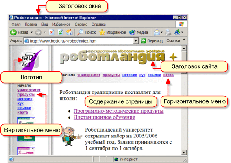Open the Mail envelope icon
231x163 pixels.
[157, 32]
